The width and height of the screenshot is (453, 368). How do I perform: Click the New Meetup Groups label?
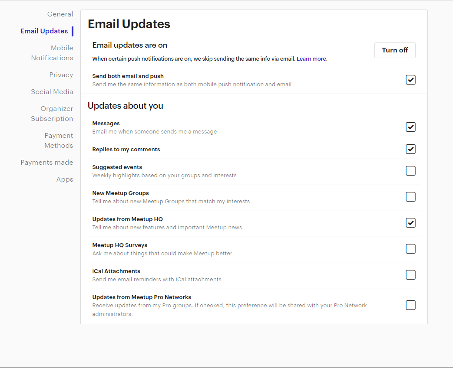coord(120,193)
